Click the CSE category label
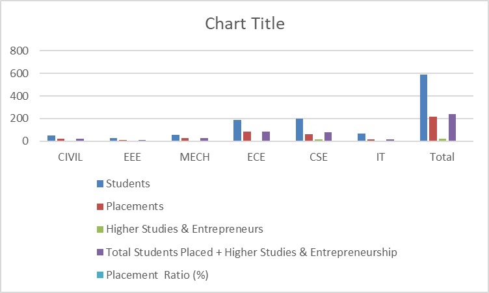 tap(319, 157)
